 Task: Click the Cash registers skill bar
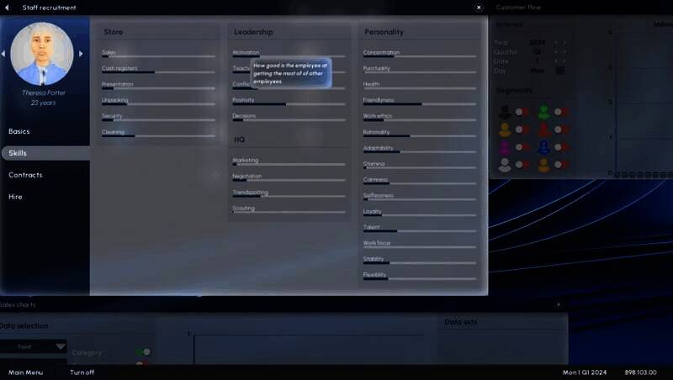[158, 72]
